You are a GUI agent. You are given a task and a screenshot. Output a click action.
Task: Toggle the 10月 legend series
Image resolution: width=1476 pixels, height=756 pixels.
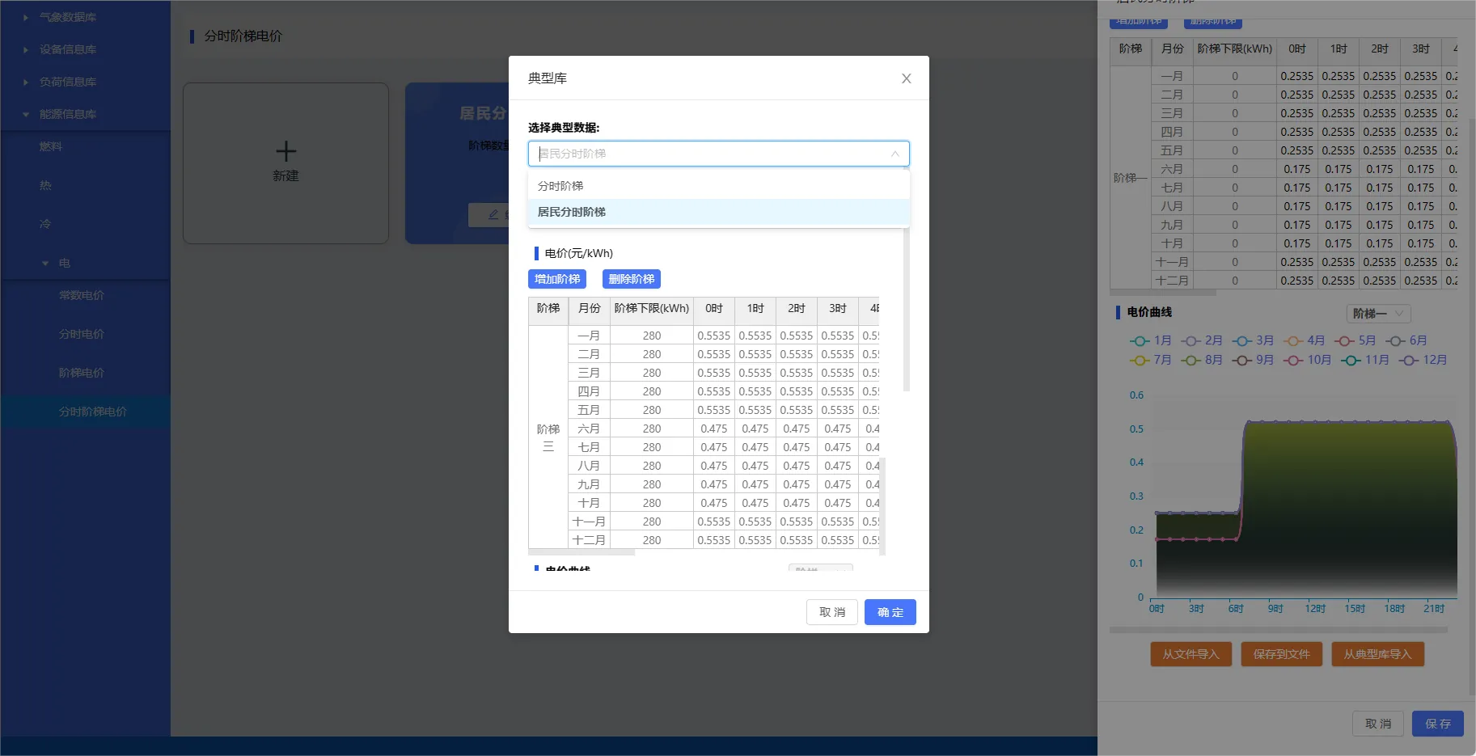pos(1307,360)
